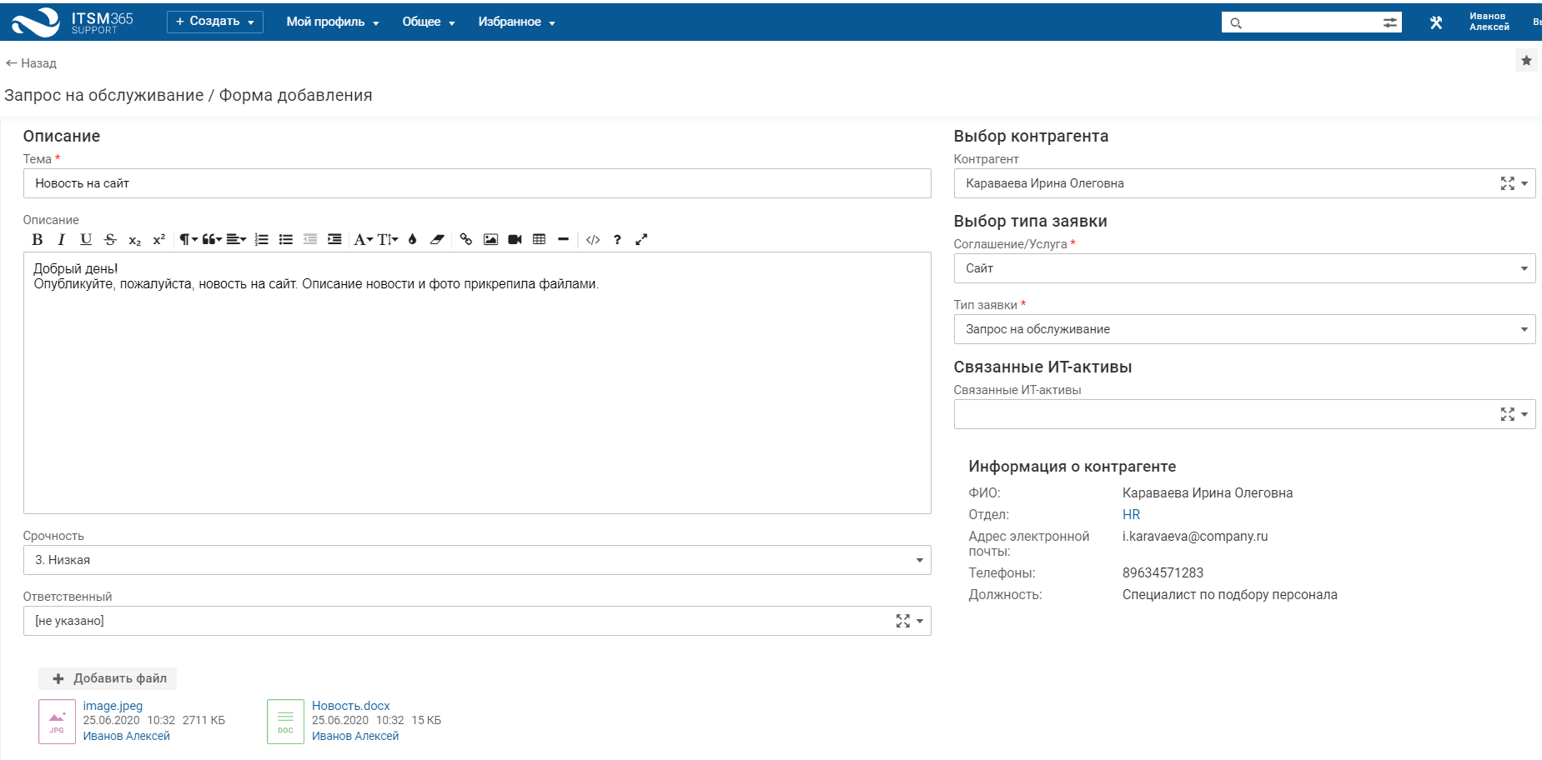
Task: Open Иванов Алексей link under Новость.docx
Action: [x=355, y=736]
